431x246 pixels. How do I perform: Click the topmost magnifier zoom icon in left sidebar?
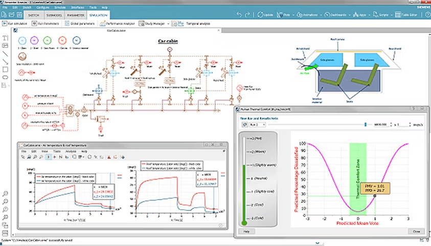pyautogui.click(x=5, y=193)
